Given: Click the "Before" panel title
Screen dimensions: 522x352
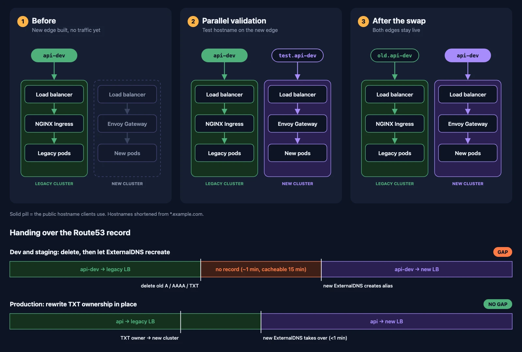Looking at the screenshot, I should click(x=44, y=21).
